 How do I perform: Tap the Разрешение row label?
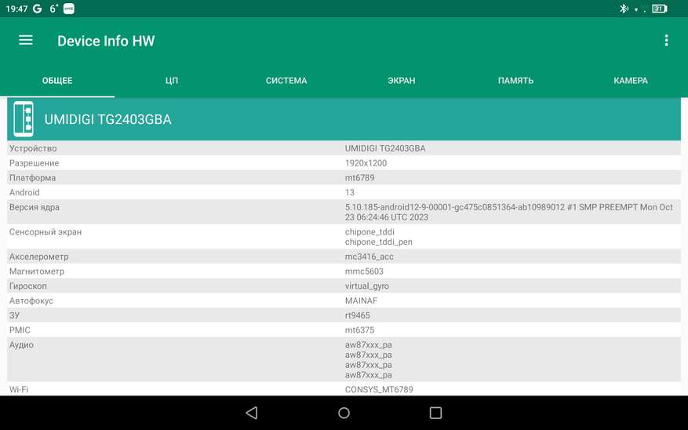point(34,163)
